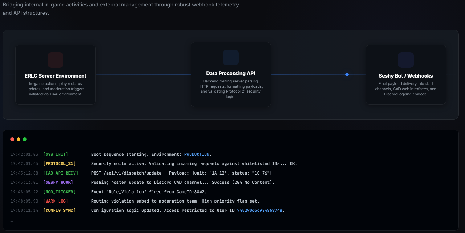Select the Seshy Bot / Webhooks heading
This screenshot has width=465, height=233.
[406, 76]
